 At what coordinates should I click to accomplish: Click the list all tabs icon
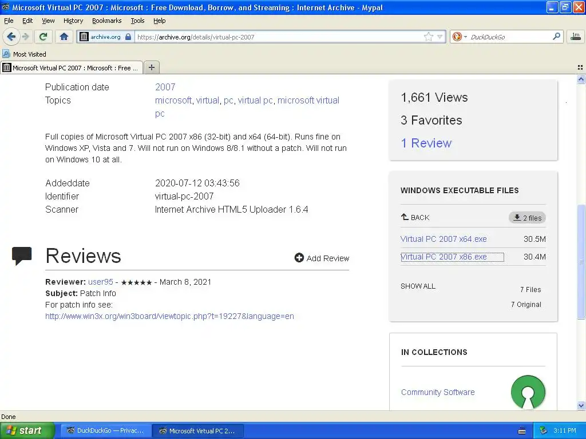click(x=580, y=67)
